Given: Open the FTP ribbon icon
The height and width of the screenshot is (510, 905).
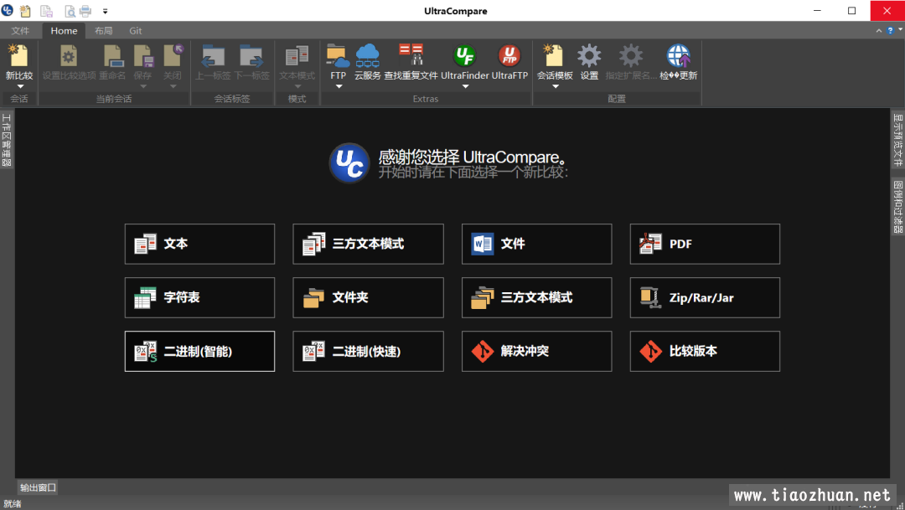Looking at the screenshot, I should click(339, 57).
